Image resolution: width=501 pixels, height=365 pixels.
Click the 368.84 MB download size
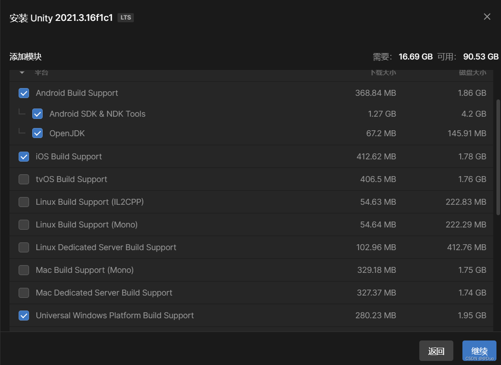coord(376,93)
